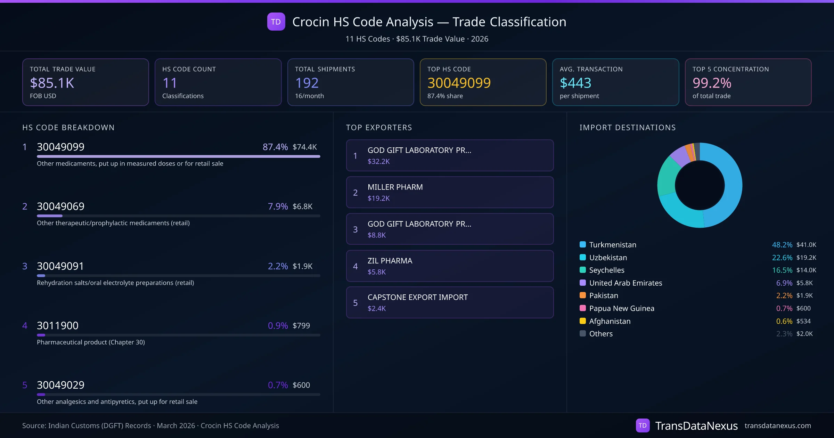
Task: Open the transdatanexus.com link
Action: pyautogui.click(x=778, y=425)
